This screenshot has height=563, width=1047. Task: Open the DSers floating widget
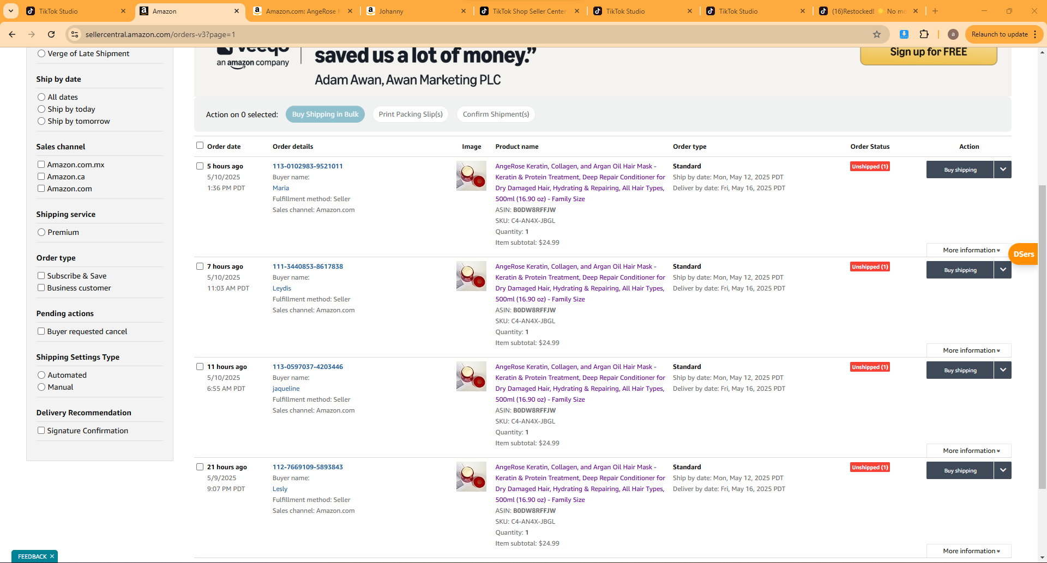(x=1024, y=254)
